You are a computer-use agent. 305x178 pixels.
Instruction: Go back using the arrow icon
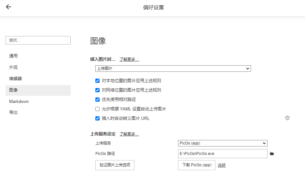(8, 7)
